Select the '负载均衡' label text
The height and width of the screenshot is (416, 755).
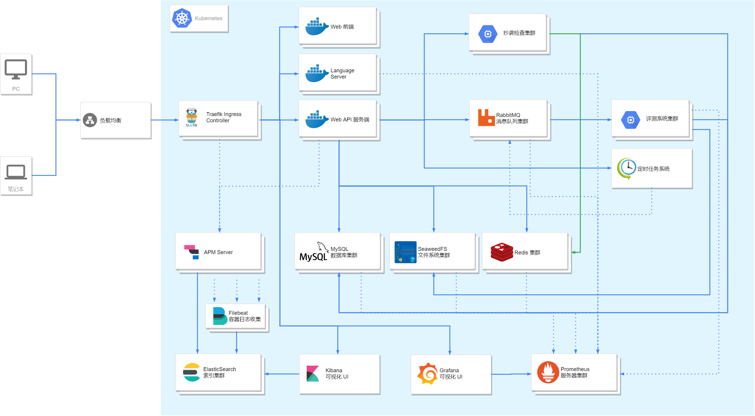(111, 120)
